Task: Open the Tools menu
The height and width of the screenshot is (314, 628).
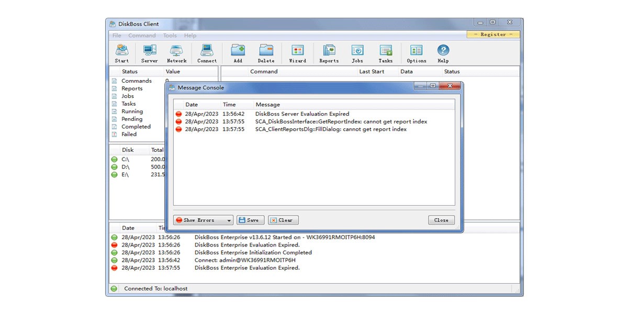Action: [170, 36]
